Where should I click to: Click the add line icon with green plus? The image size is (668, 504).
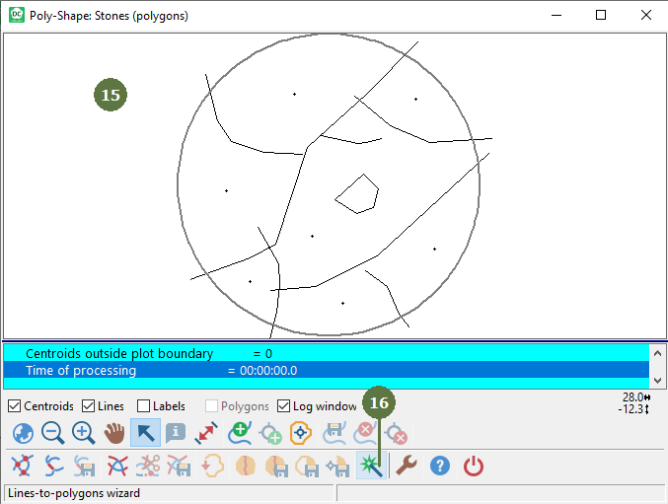[240, 433]
